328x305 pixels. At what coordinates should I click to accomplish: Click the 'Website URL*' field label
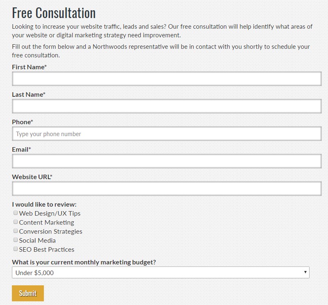point(32,177)
